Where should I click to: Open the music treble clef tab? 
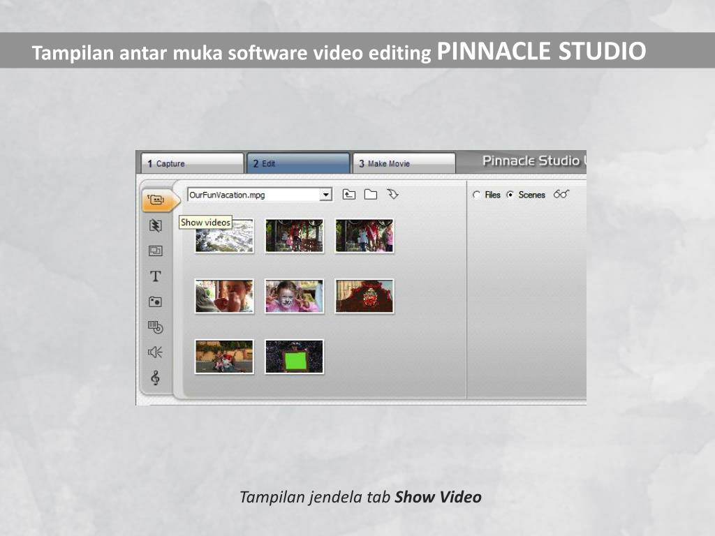(x=155, y=378)
